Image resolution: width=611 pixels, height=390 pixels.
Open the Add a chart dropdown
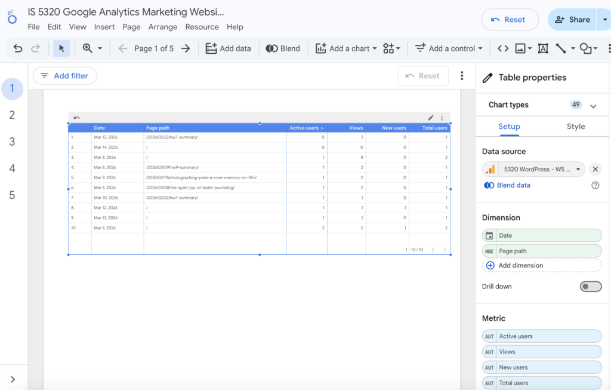coord(346,48)
